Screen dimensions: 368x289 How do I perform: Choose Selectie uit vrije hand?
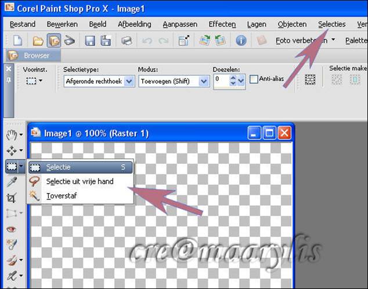pyautogui.click(x=81, y=181)
